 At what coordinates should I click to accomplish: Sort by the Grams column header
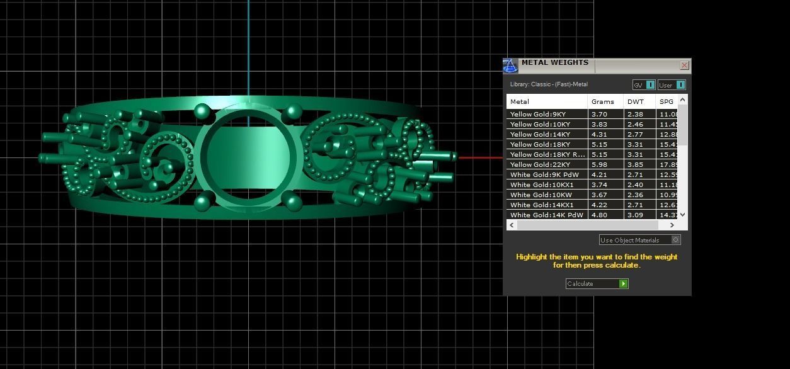(605, 101)
